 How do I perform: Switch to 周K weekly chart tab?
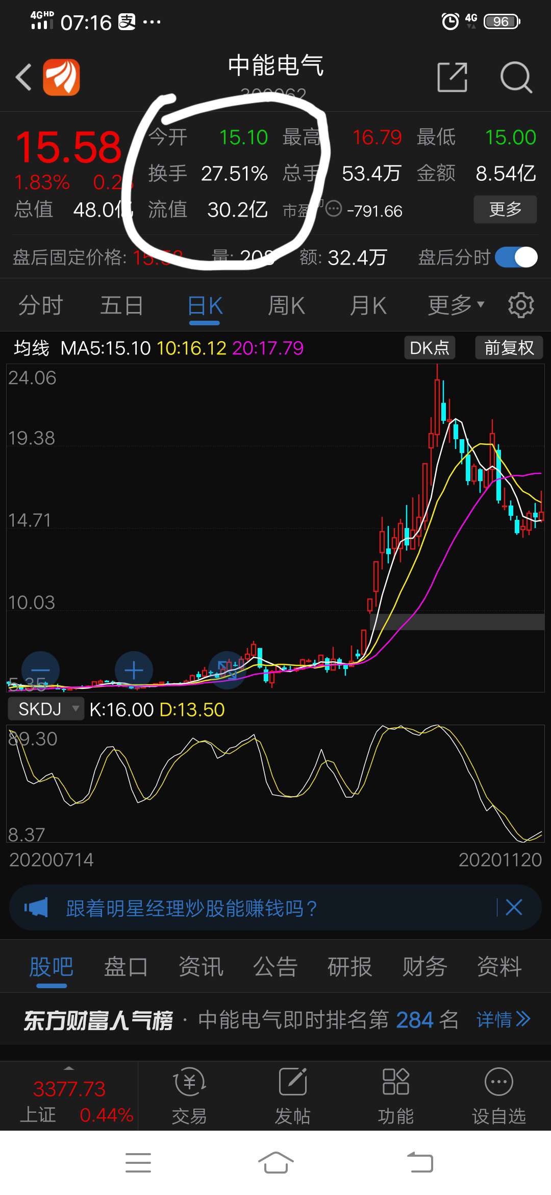286,306
